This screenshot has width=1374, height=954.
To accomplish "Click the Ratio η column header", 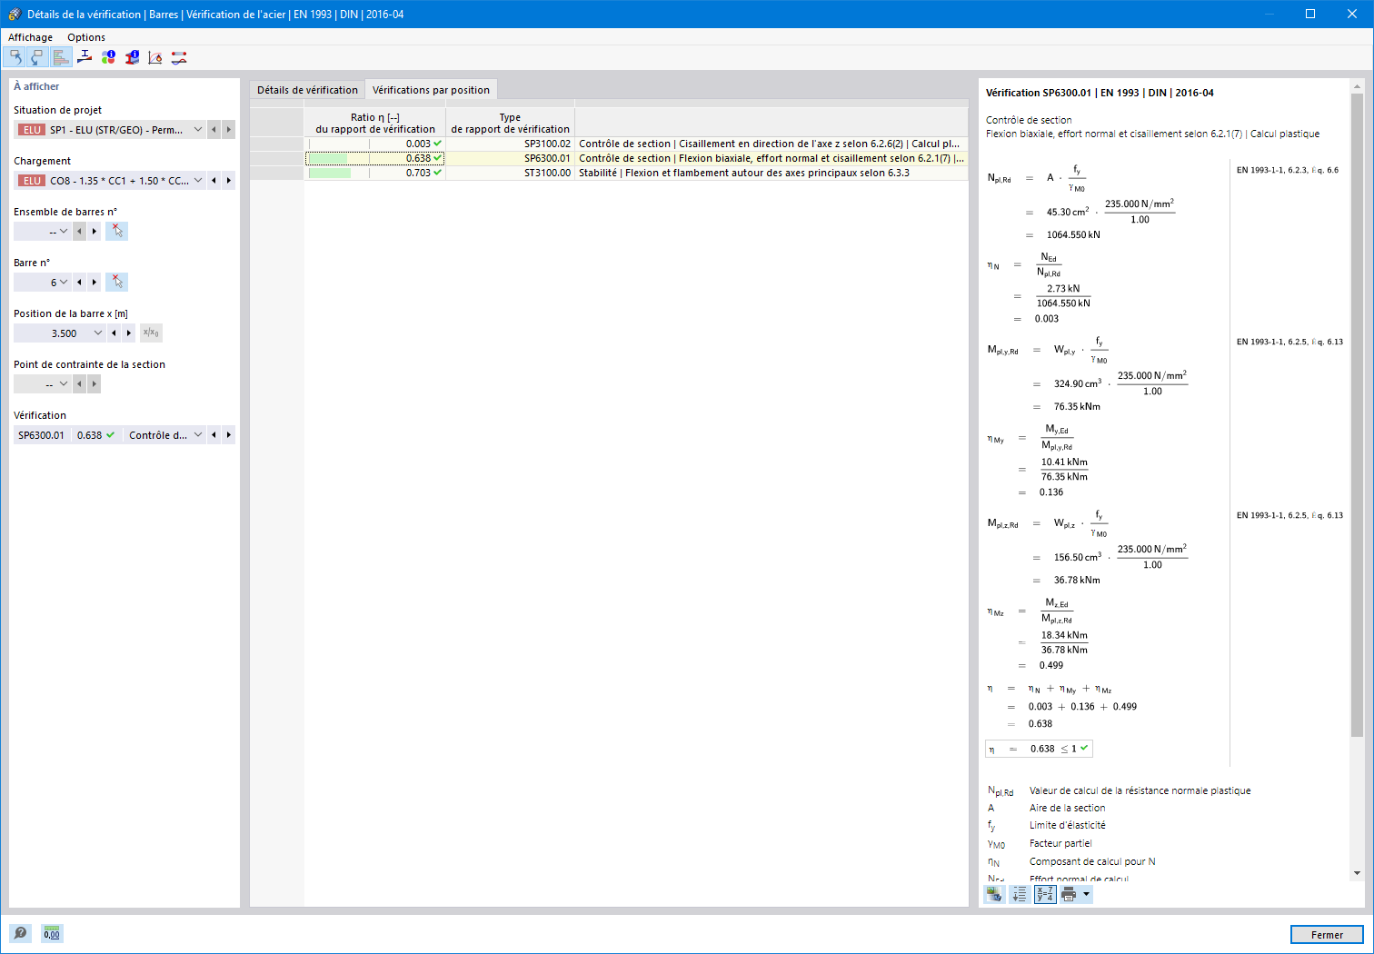I will [x=374, y=123].
